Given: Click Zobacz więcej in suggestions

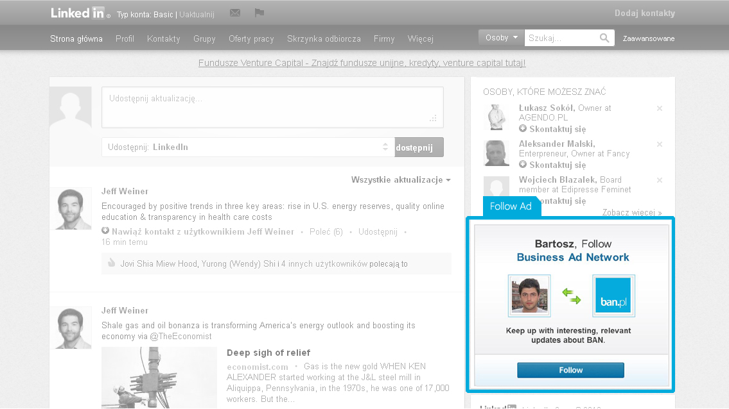Looking at the screenshot, I should 632,212.
